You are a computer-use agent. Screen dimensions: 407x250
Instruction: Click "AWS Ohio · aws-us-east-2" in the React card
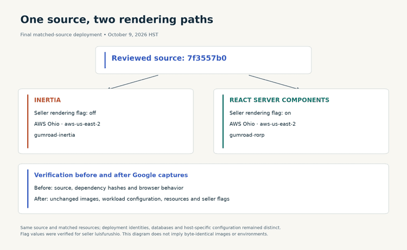263,124
